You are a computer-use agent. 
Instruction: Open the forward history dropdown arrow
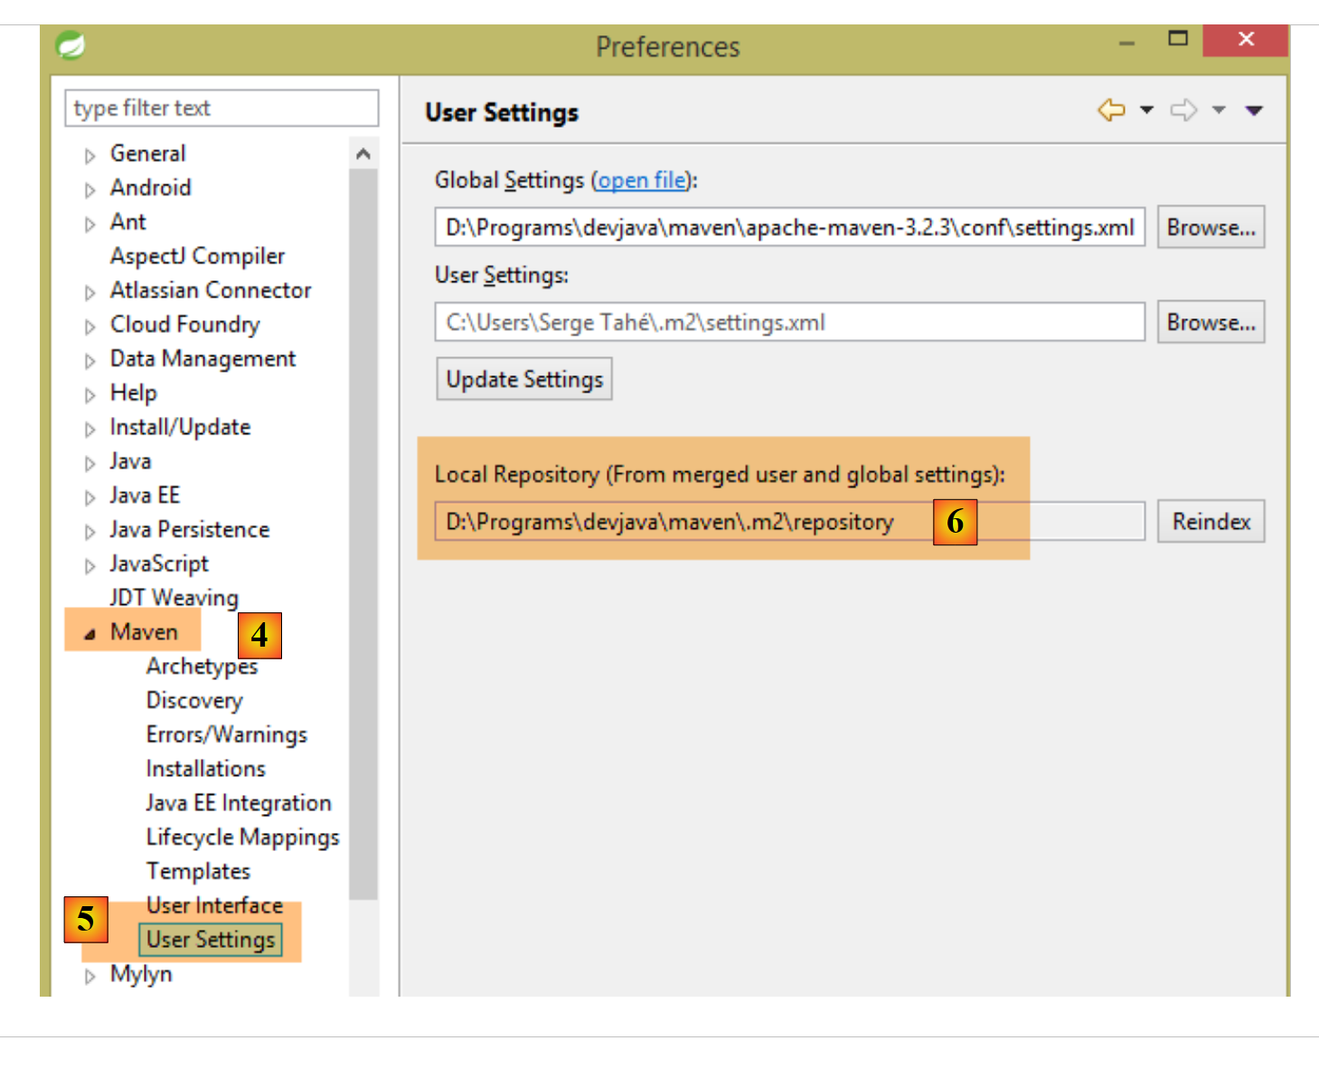click(1219, 110)
